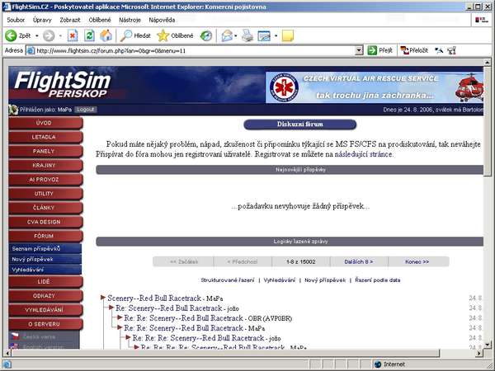This screenshot has height=371, width=495.
Task: Click the Logout button
Action: 86,110
